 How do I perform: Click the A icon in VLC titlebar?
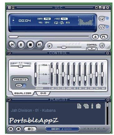coord(13,7)
